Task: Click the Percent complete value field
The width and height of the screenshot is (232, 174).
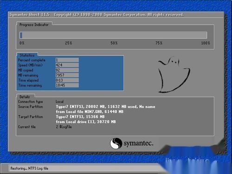Action: coord(67,60)
